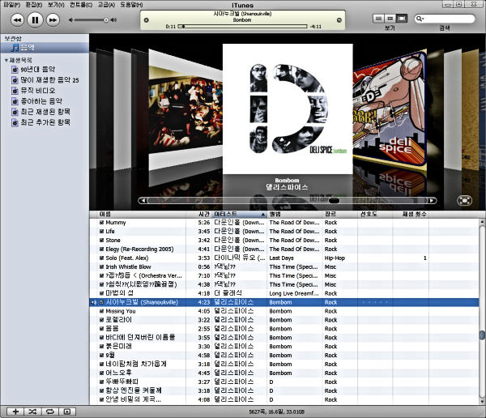
Task: Open the 뮤직 비디오 playlist
Action: 34,91
